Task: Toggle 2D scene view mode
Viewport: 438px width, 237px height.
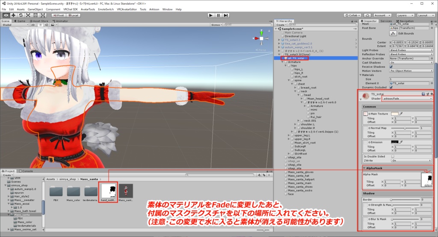Action: point(33,25)
